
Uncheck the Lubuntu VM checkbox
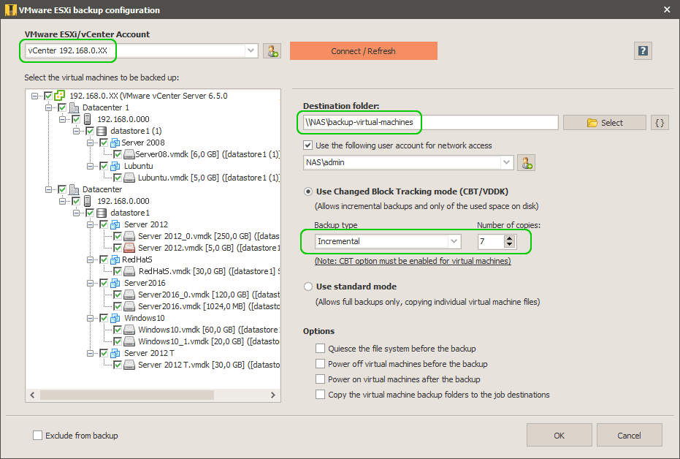104,166
